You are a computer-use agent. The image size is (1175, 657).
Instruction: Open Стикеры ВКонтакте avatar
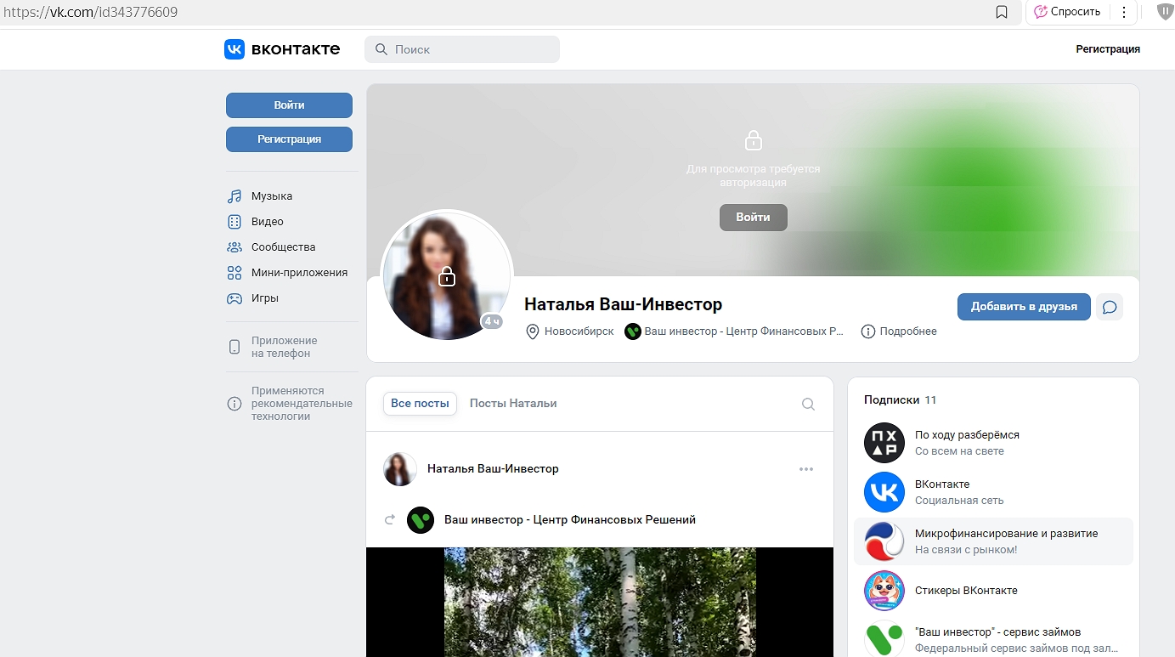[x=884, y=591]
